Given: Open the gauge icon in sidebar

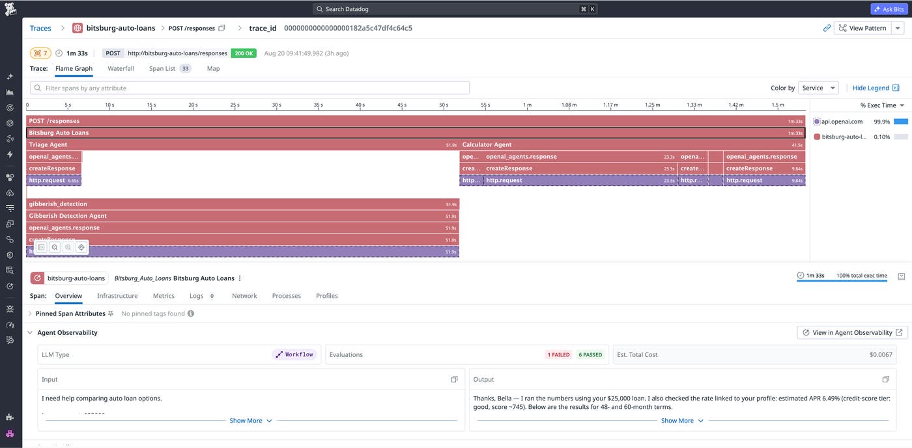Looking at the screenshot, I should 10,324.
